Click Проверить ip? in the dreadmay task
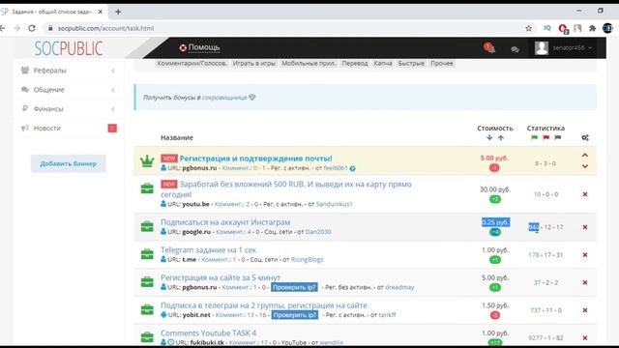Screen dimensions: 619x348 pyautogui.click(x=294, y=287)
